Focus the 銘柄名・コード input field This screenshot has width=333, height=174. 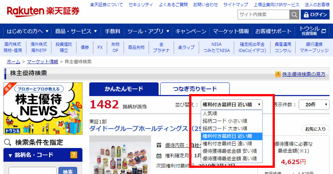(32, 171)
